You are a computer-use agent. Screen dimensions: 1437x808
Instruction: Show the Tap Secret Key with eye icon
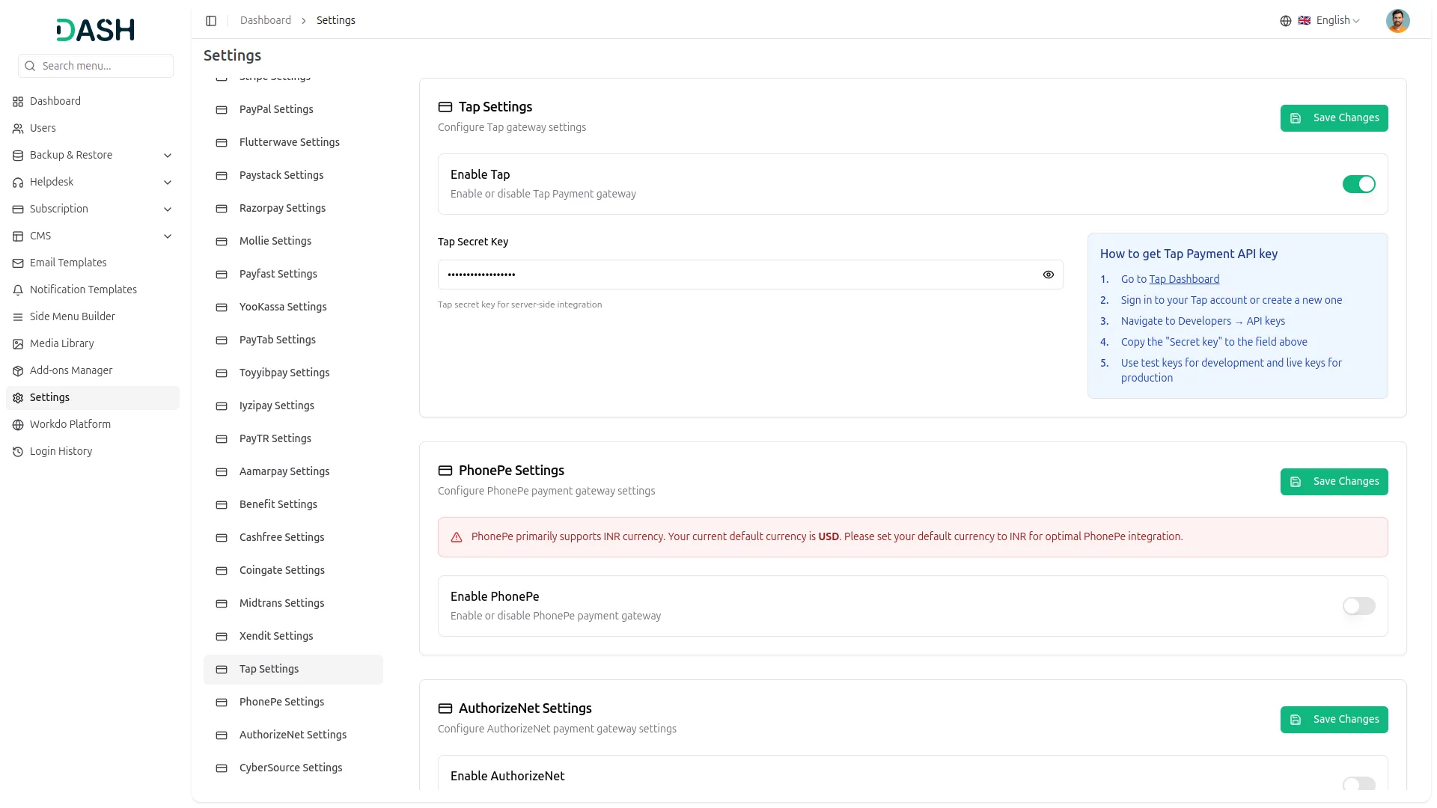pos(1048,275)
